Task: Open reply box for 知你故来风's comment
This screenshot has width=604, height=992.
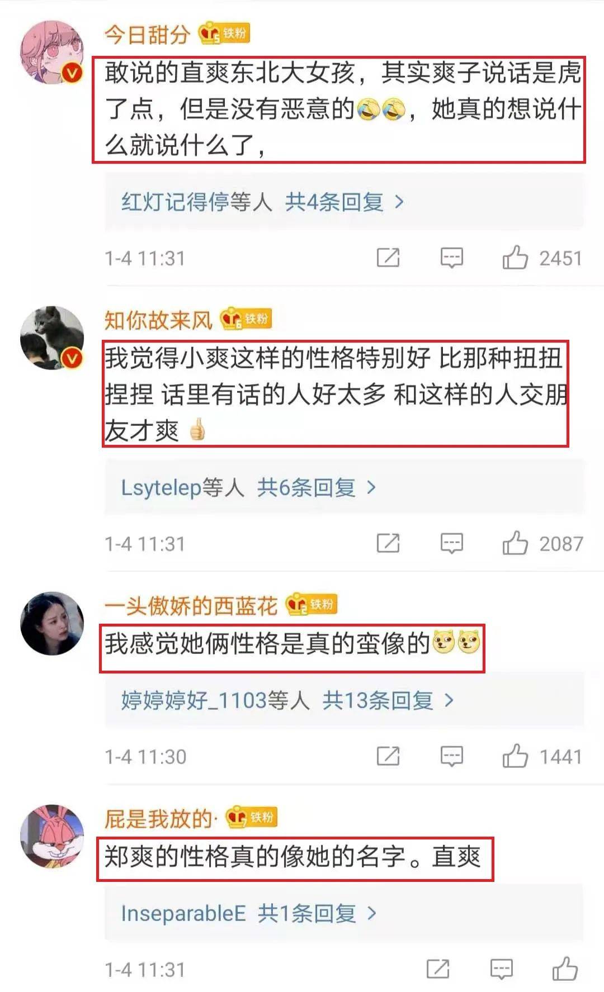Action: pyautogui.click(x=451, y=543)
